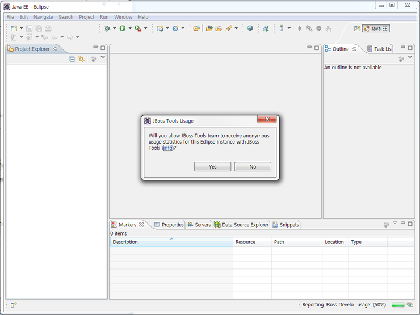The height and width of the screenshot is (315, 420).
Task: Open the Project menu
Action: [86, 17]
